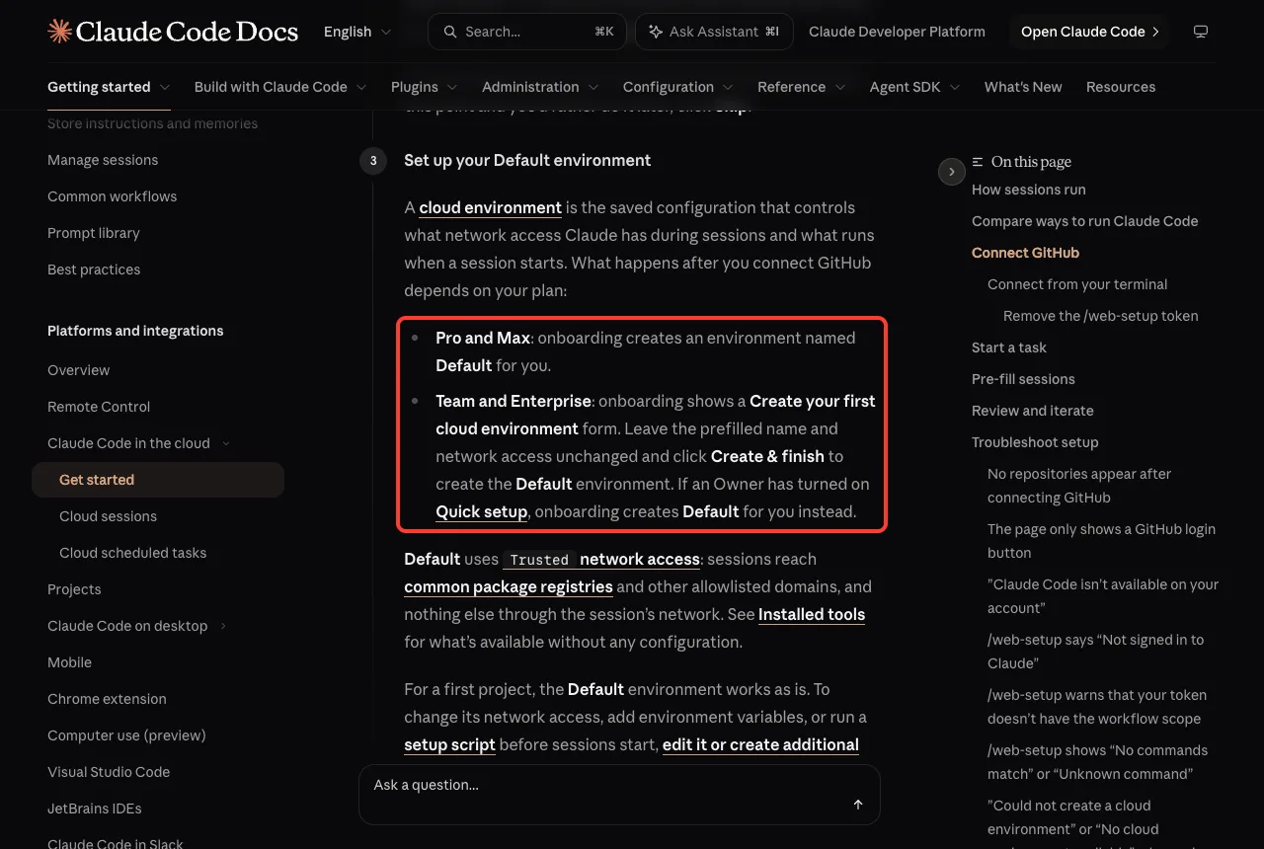Open the Reference dropdown menu
The image size is (1264, 849).
pyautogui.click(x=802, y=87)
